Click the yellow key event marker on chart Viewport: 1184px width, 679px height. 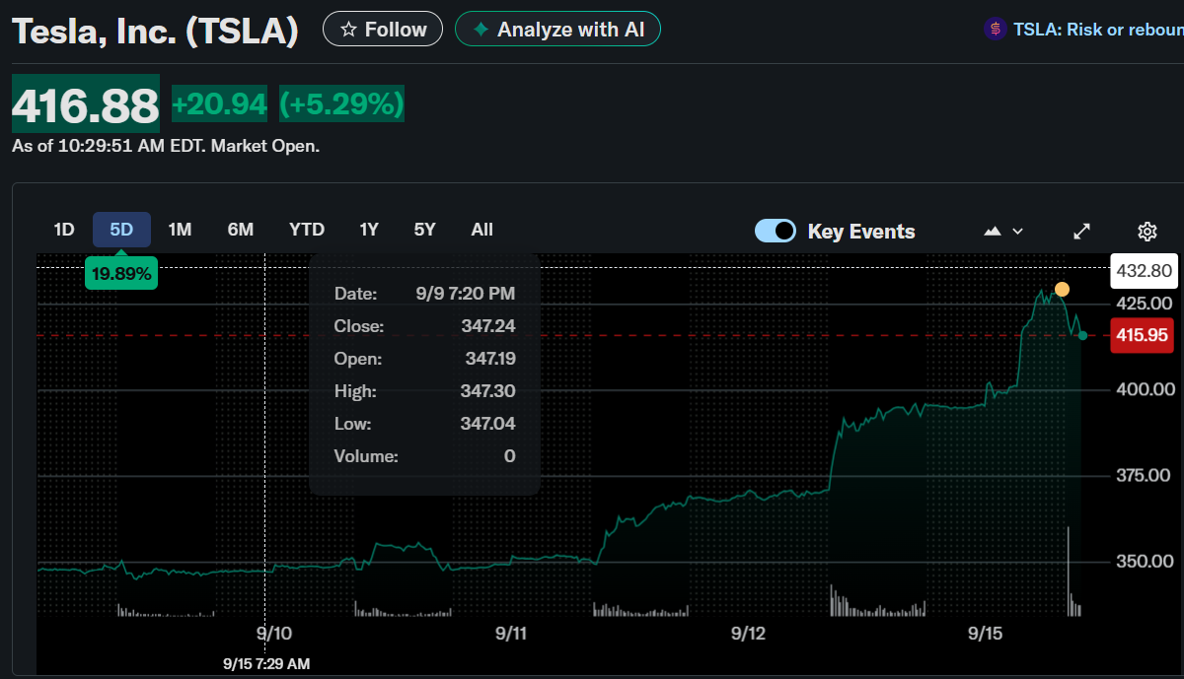click(1062, 290)
